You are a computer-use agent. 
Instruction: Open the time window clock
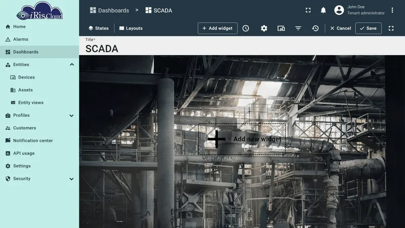pyautogui.click(x=246, y=28)
